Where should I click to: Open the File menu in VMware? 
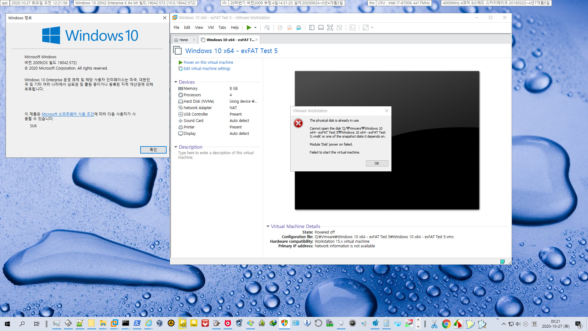[176, 28]
